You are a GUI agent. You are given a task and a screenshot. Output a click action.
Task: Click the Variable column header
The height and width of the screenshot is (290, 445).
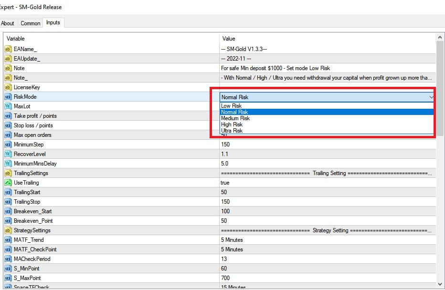(x=112, y=39)
